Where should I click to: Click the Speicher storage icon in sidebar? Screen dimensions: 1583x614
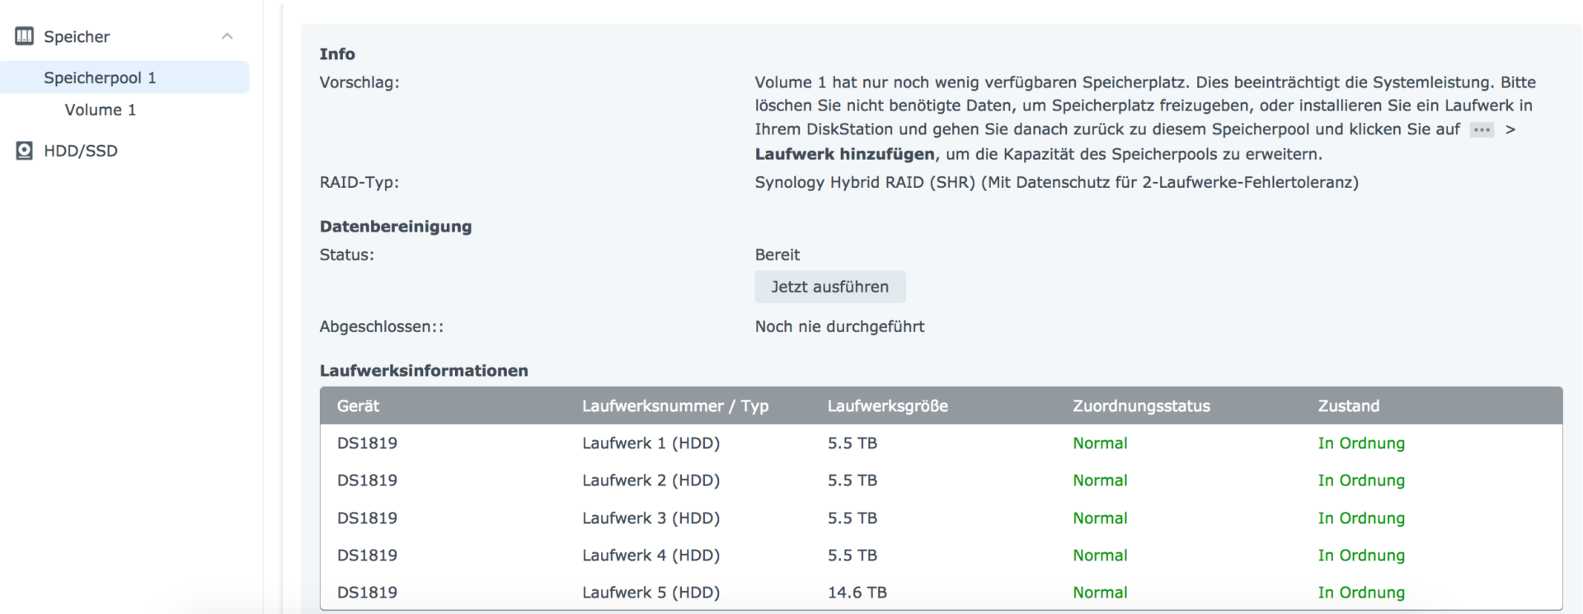point(24,36)
